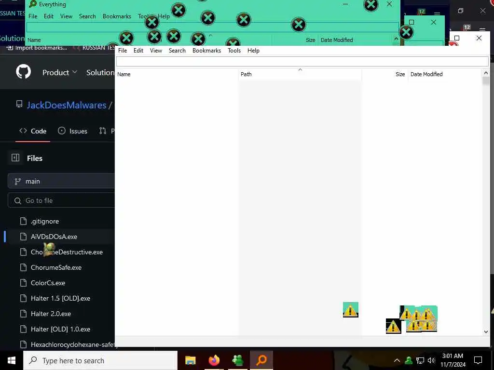Show hidden system tray icons chevron
This screenshot has width=494, height=370.
[x=397, y=360]
